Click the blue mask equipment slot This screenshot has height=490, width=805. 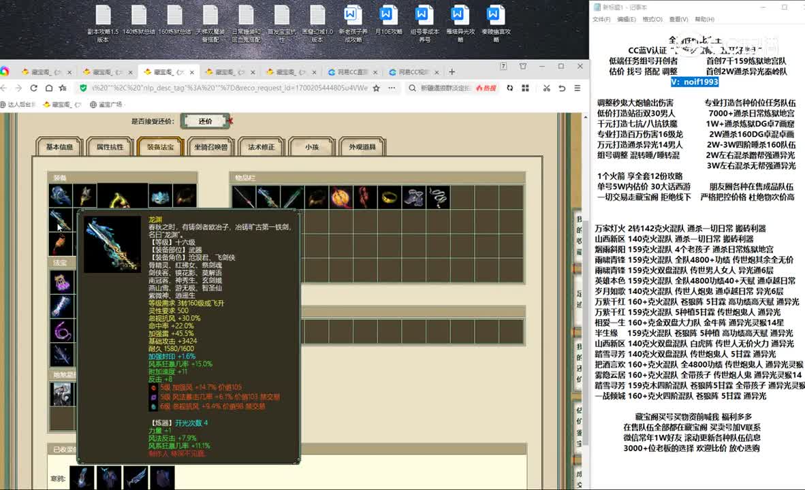160,196
